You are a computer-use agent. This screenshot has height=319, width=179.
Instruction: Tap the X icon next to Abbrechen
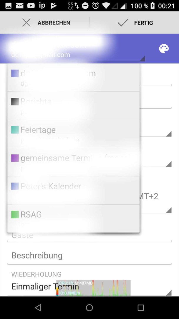pos(26,22)
